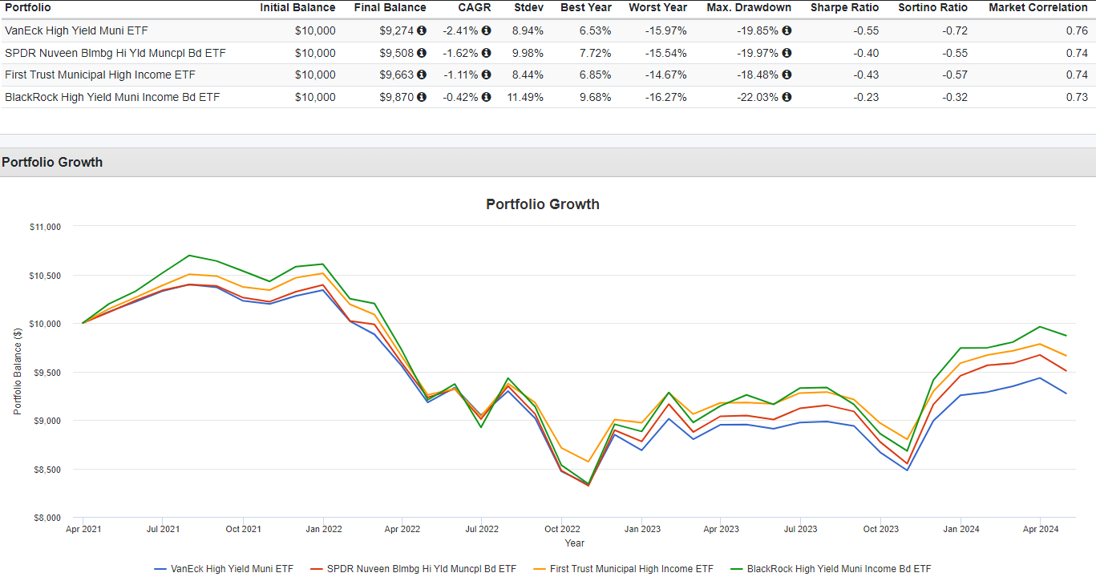Sort the table by the Sharpe Ratio column
Screen dimensions: 1096x577
pos(843,7)
